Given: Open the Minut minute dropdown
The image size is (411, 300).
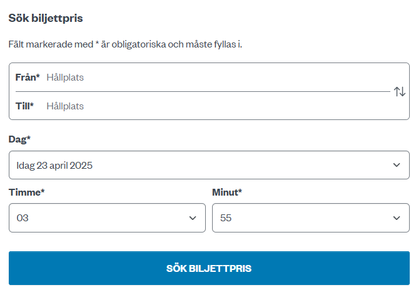Looking at the screenshot, I should (311, 217).
